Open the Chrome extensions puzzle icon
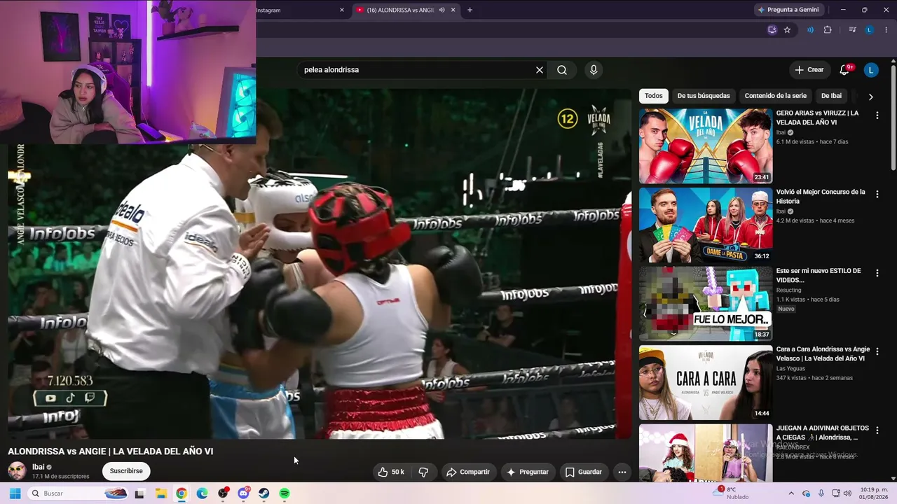This screenshot has width=897, height=504. (828, 30)
